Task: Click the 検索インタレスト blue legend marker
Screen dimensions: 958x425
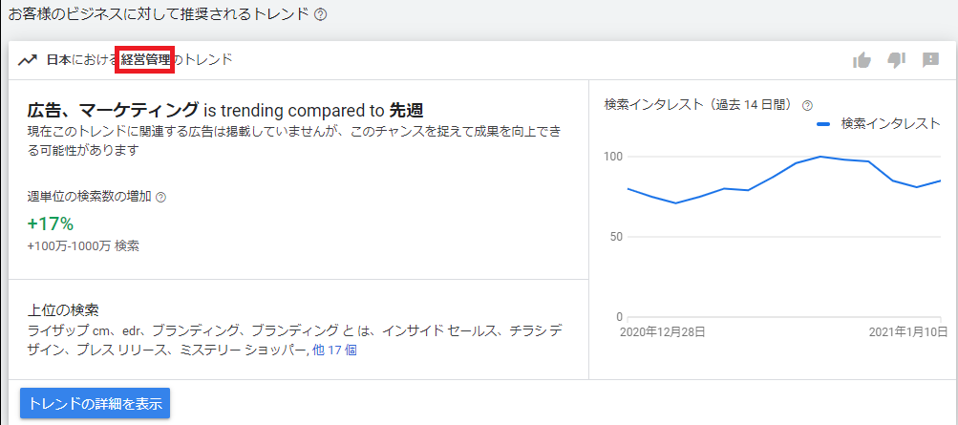Action: [823, 124]
